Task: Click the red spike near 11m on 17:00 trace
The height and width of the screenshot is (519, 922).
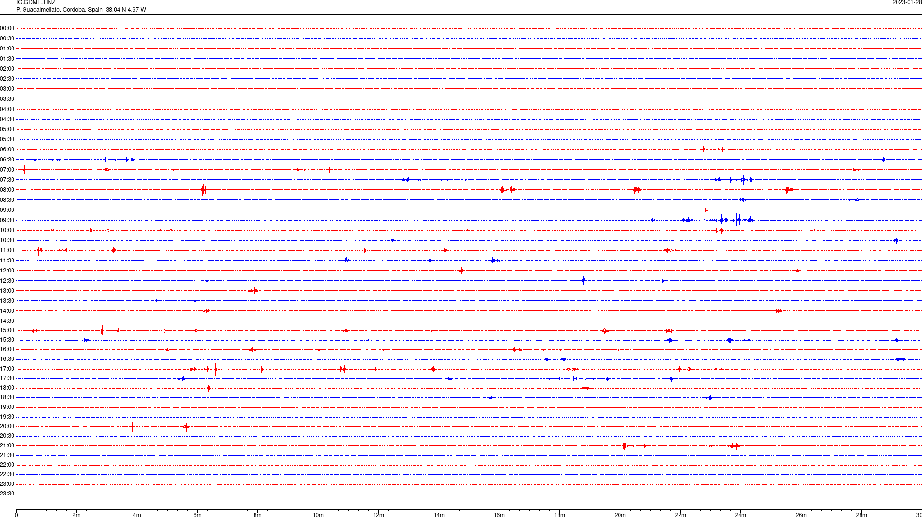Action: [342, 370]
